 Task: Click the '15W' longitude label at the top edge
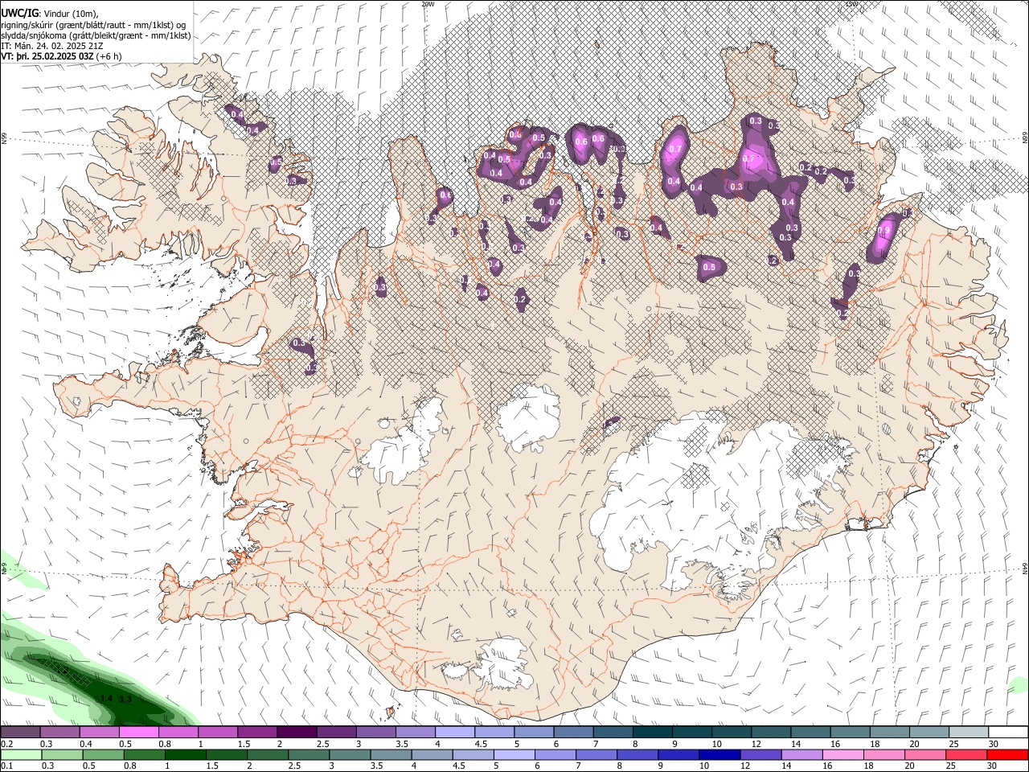coord(851,4)
